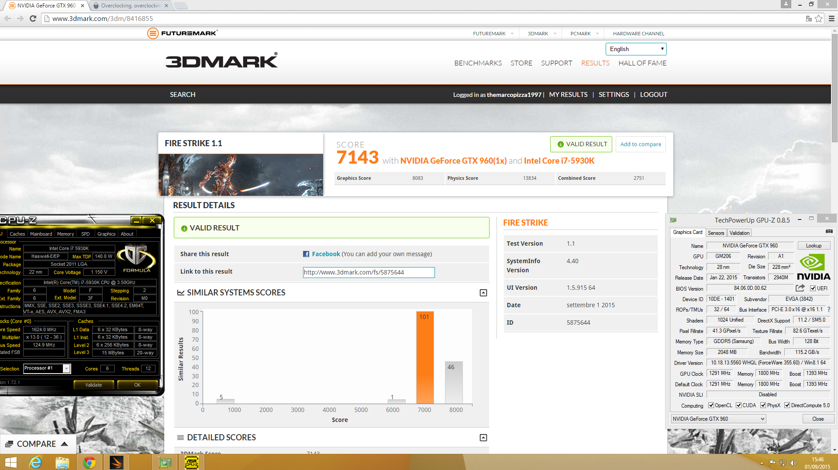838x470 pixels.
Task: Click the 3DMark logo
Action: pyautogui.click(x=221, y=60)
